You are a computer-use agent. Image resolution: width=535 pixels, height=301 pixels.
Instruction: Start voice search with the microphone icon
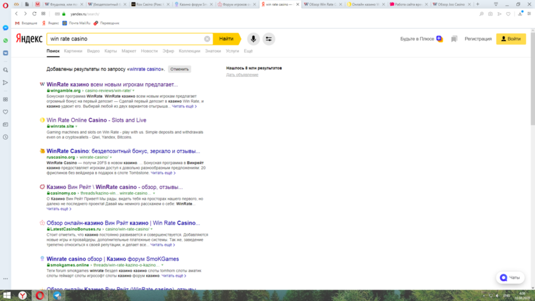coord(253,39)
